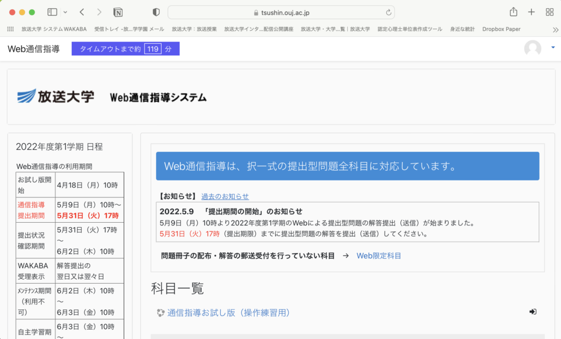Open the privacy shield report icon

click(156, 12)
